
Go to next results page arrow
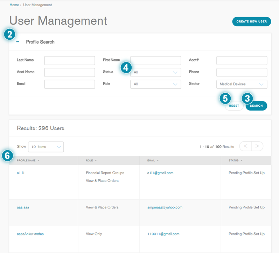point(257,146)
